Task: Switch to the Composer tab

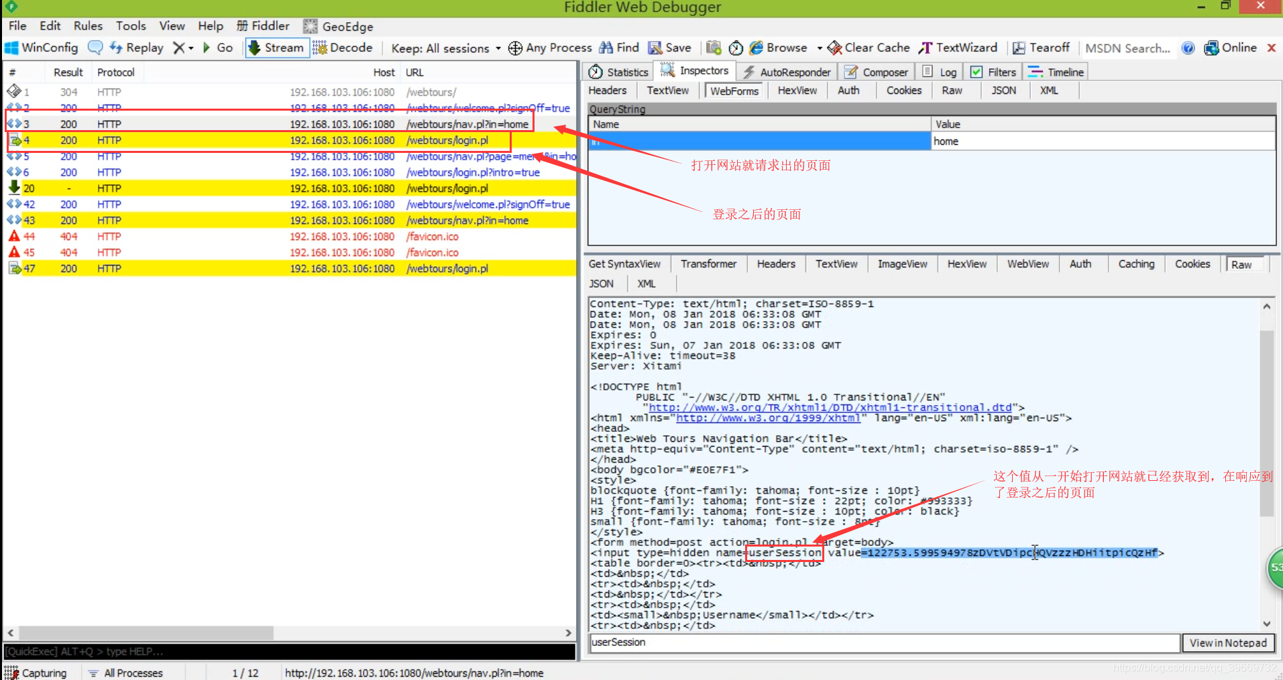Action: click(x=877, y=72)
